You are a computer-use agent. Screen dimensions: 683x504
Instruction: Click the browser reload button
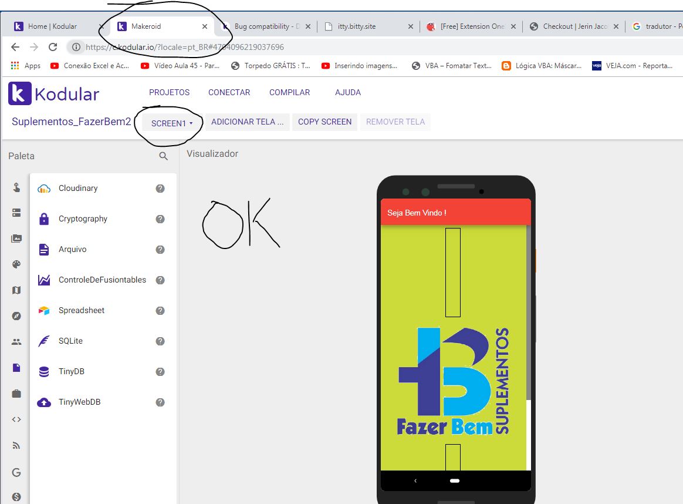point(53,47)
